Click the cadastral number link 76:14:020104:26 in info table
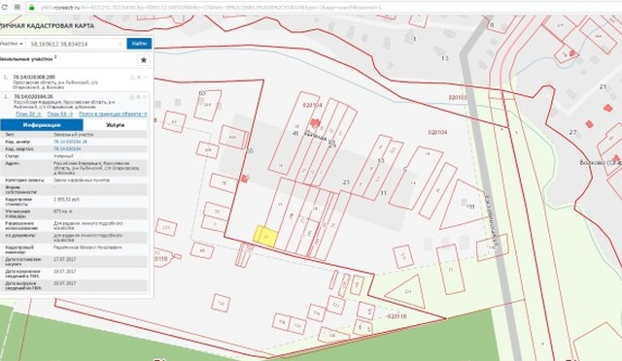This screenshot has height=361, width=622. point(70,142)
